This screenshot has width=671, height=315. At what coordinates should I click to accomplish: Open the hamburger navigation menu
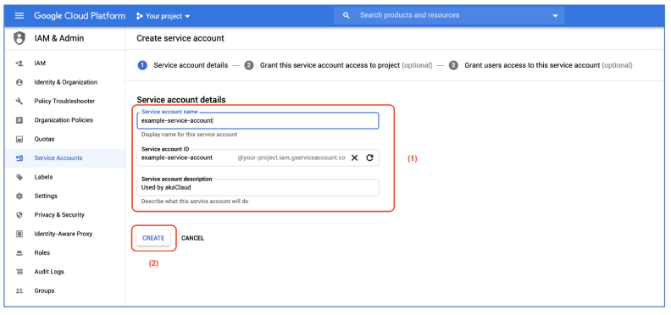(x=19, y=16)
